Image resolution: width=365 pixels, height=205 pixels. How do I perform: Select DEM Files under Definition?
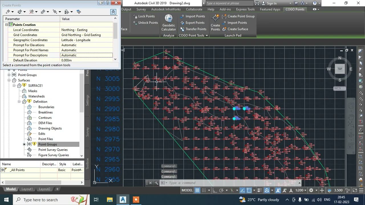45,123
